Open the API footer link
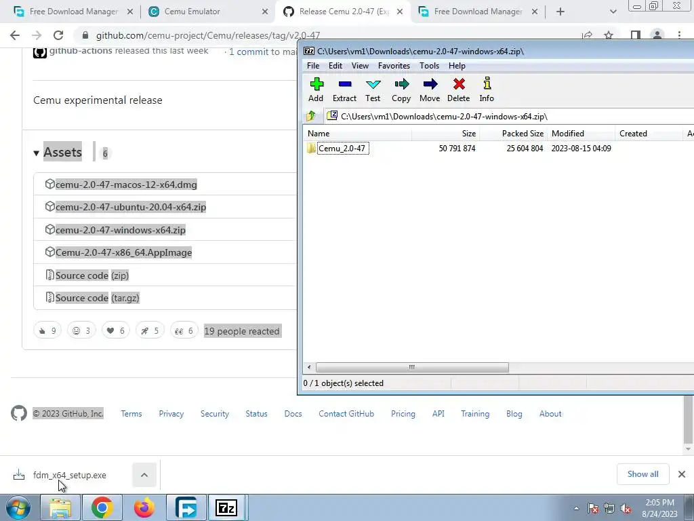Viewport: 694px width, 521px height. click(438, 414)
